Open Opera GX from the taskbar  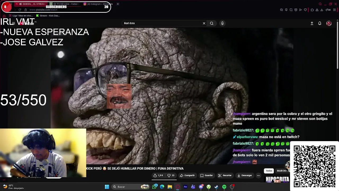pos(177,187)
